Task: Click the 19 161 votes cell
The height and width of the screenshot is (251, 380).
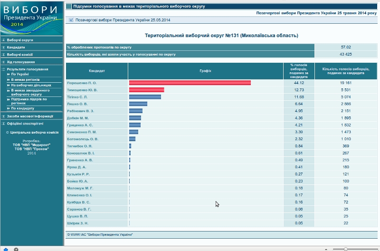Action: 346,83
